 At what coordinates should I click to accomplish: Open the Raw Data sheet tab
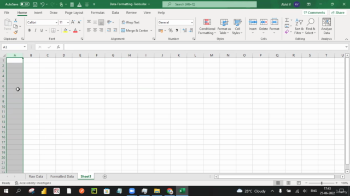point(36,176)
